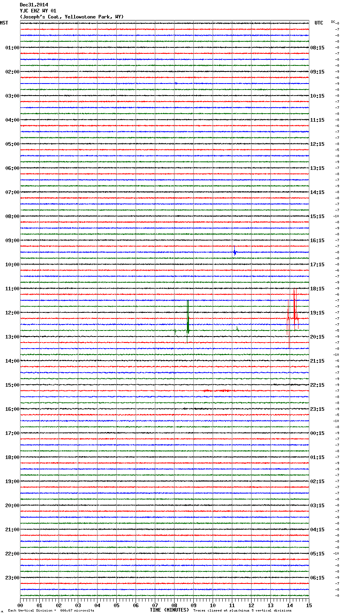The height and width of the screenshot is (616, 341).
Task: Click the 02:15 UTC time label
Action: [317, 481]
